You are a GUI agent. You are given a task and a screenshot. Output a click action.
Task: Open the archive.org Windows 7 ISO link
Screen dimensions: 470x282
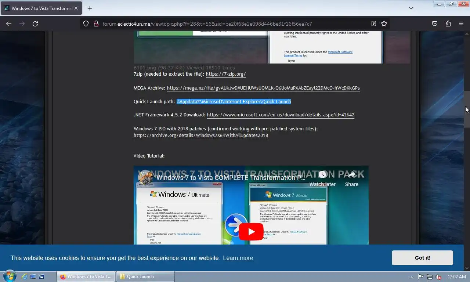(x=201, y=135)
